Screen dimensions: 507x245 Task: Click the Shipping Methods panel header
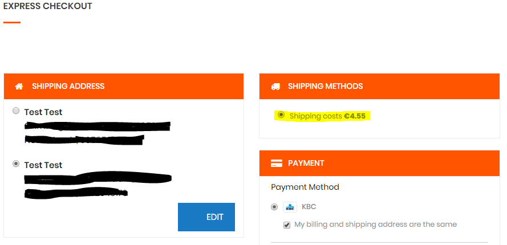click(380, 86)
